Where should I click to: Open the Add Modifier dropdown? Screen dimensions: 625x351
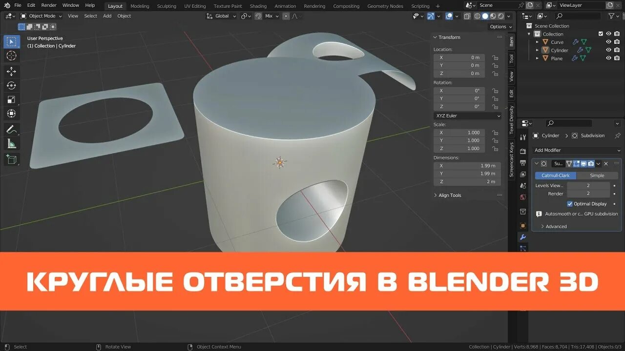pyautogui.click(x=577, y=150)
